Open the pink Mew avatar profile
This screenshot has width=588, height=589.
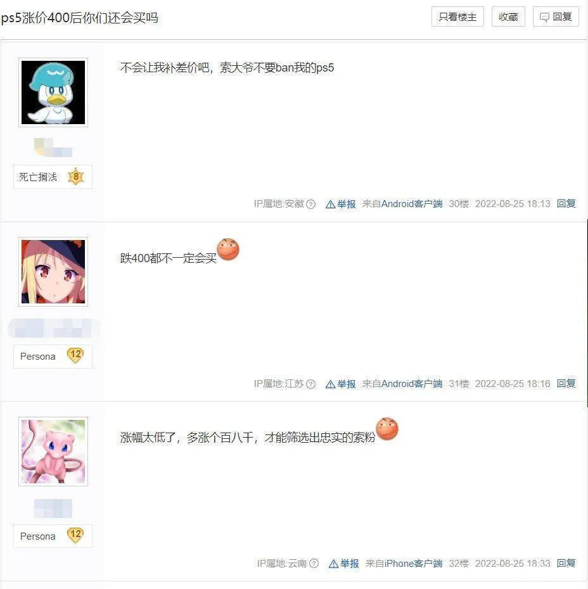pos(53,452)
